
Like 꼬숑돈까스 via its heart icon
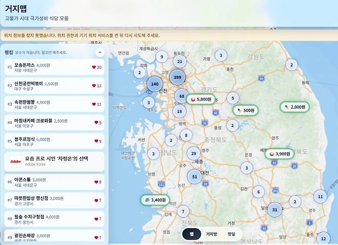pos(94,67)
